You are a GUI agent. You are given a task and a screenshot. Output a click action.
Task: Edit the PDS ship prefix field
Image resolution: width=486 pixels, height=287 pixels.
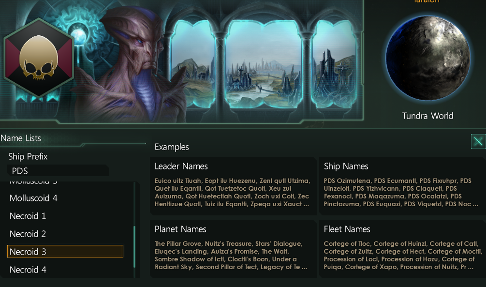[58, 171]
